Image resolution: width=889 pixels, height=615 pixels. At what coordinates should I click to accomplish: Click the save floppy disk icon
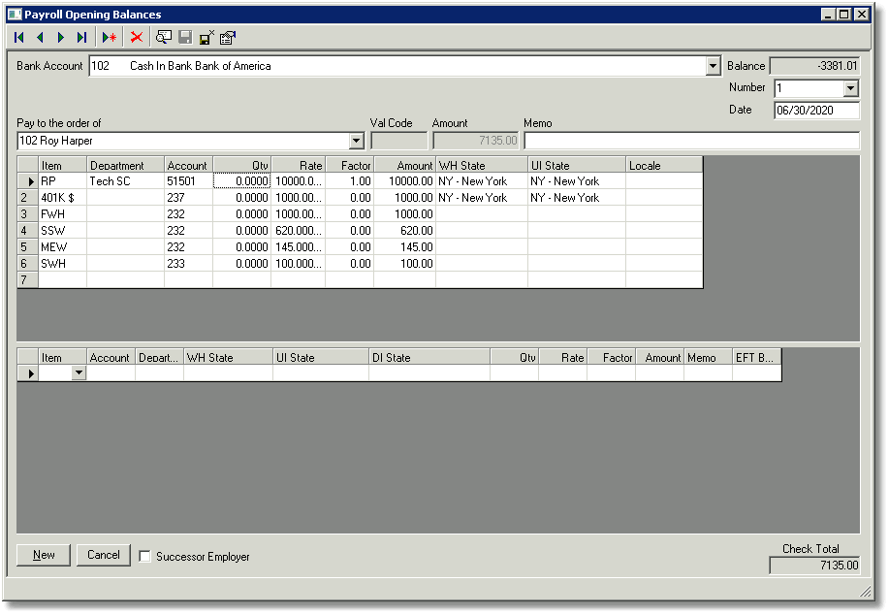click(185, 38)
